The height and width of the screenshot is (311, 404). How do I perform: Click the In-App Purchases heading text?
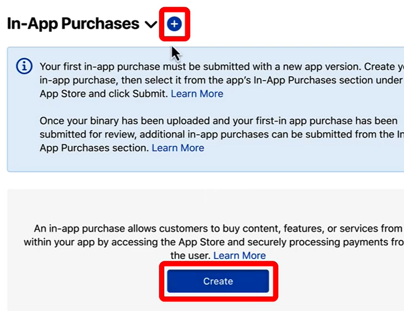click(73, 24)
